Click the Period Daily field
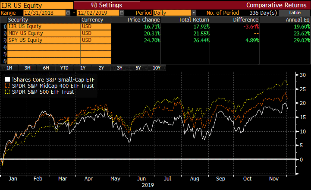Viewport: 311px width, 190px height. pyautogui.click(x=172, y=13)
